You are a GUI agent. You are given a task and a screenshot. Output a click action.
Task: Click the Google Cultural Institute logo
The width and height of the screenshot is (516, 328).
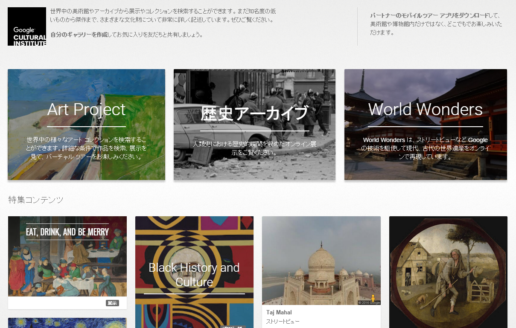point(27,26)
